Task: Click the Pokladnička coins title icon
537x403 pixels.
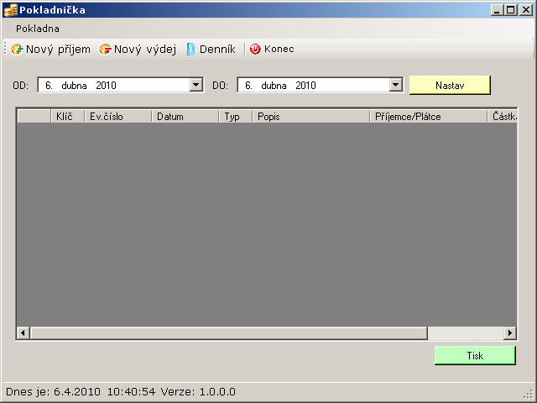Action: 10,10
